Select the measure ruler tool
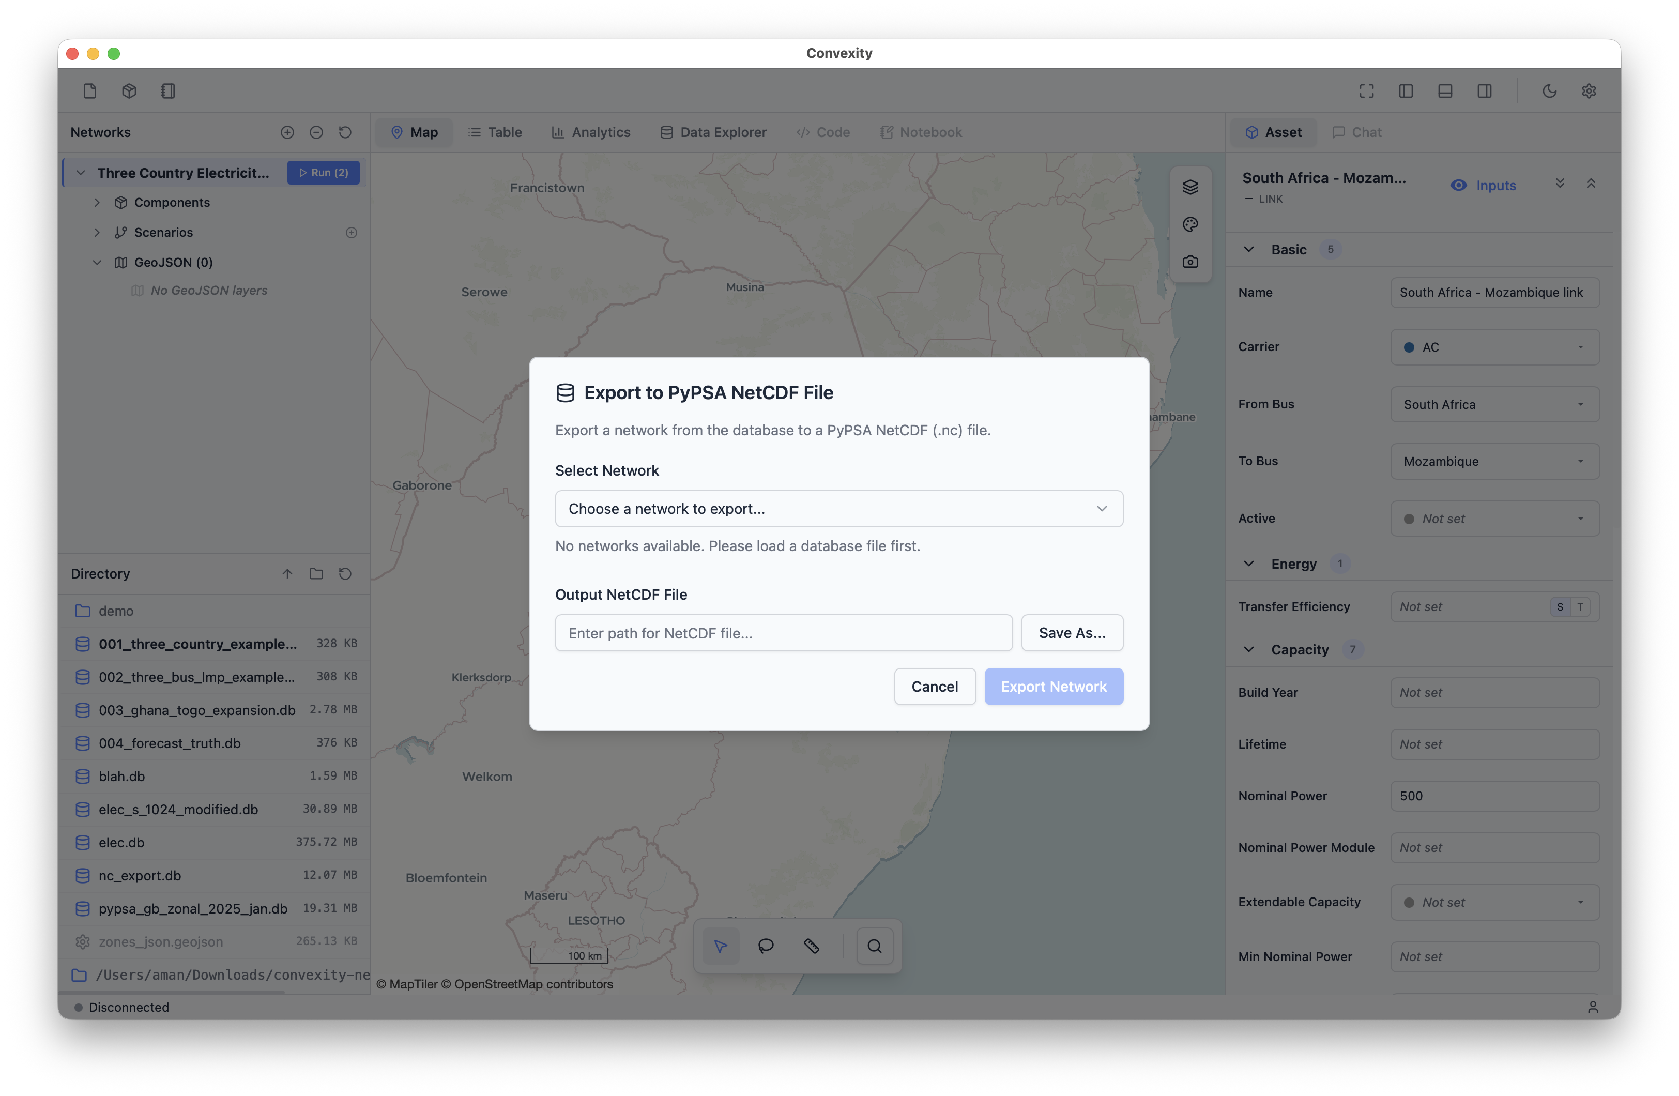1679x1096 pixels. click(x=811, y=946)
